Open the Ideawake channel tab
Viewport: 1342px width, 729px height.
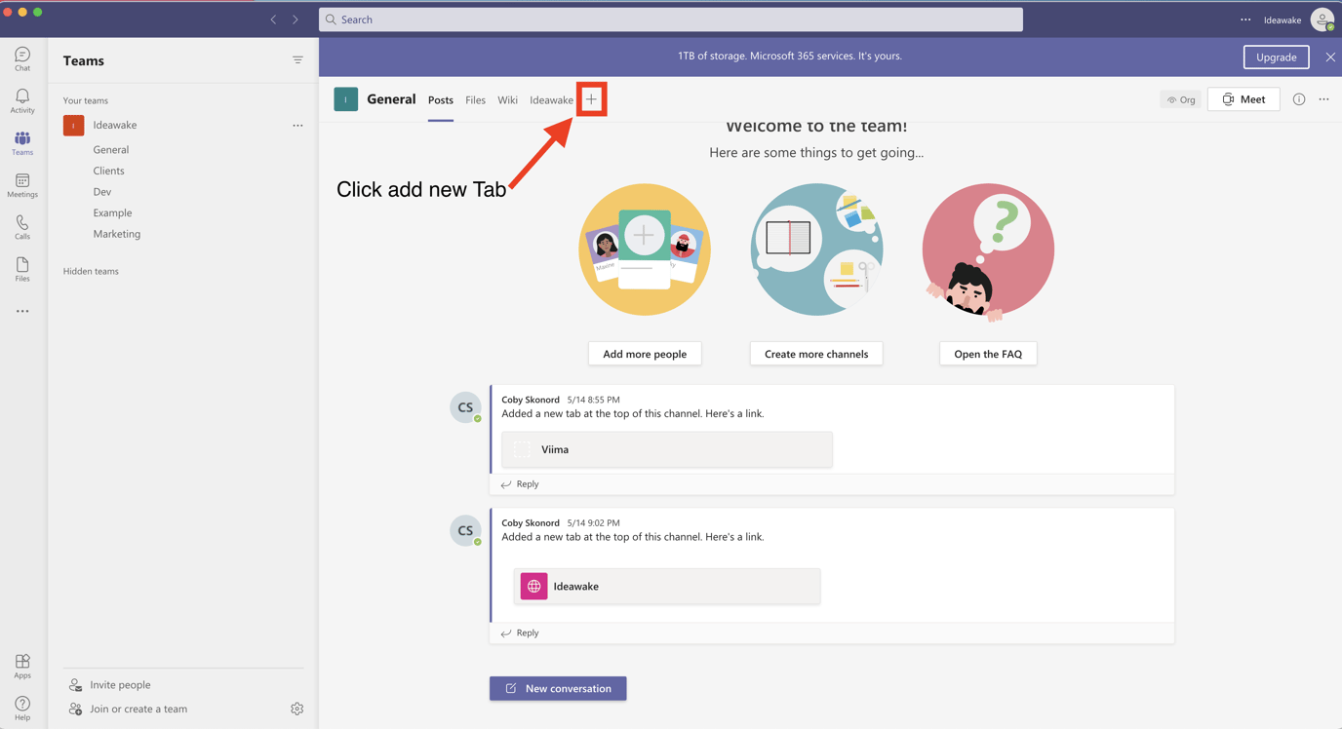[551, 100]
